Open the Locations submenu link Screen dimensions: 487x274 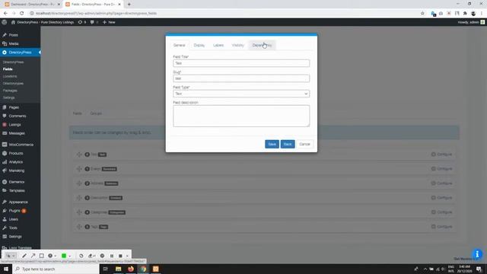click(x=10, y=76)
